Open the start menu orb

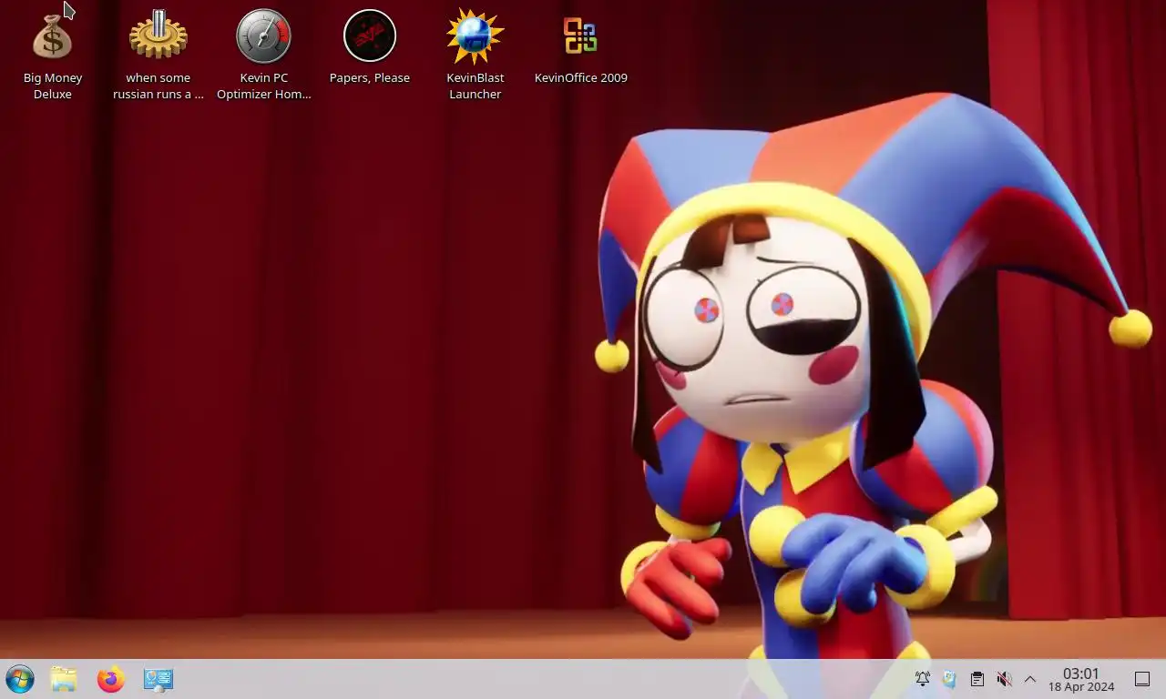tap(20, 679)
